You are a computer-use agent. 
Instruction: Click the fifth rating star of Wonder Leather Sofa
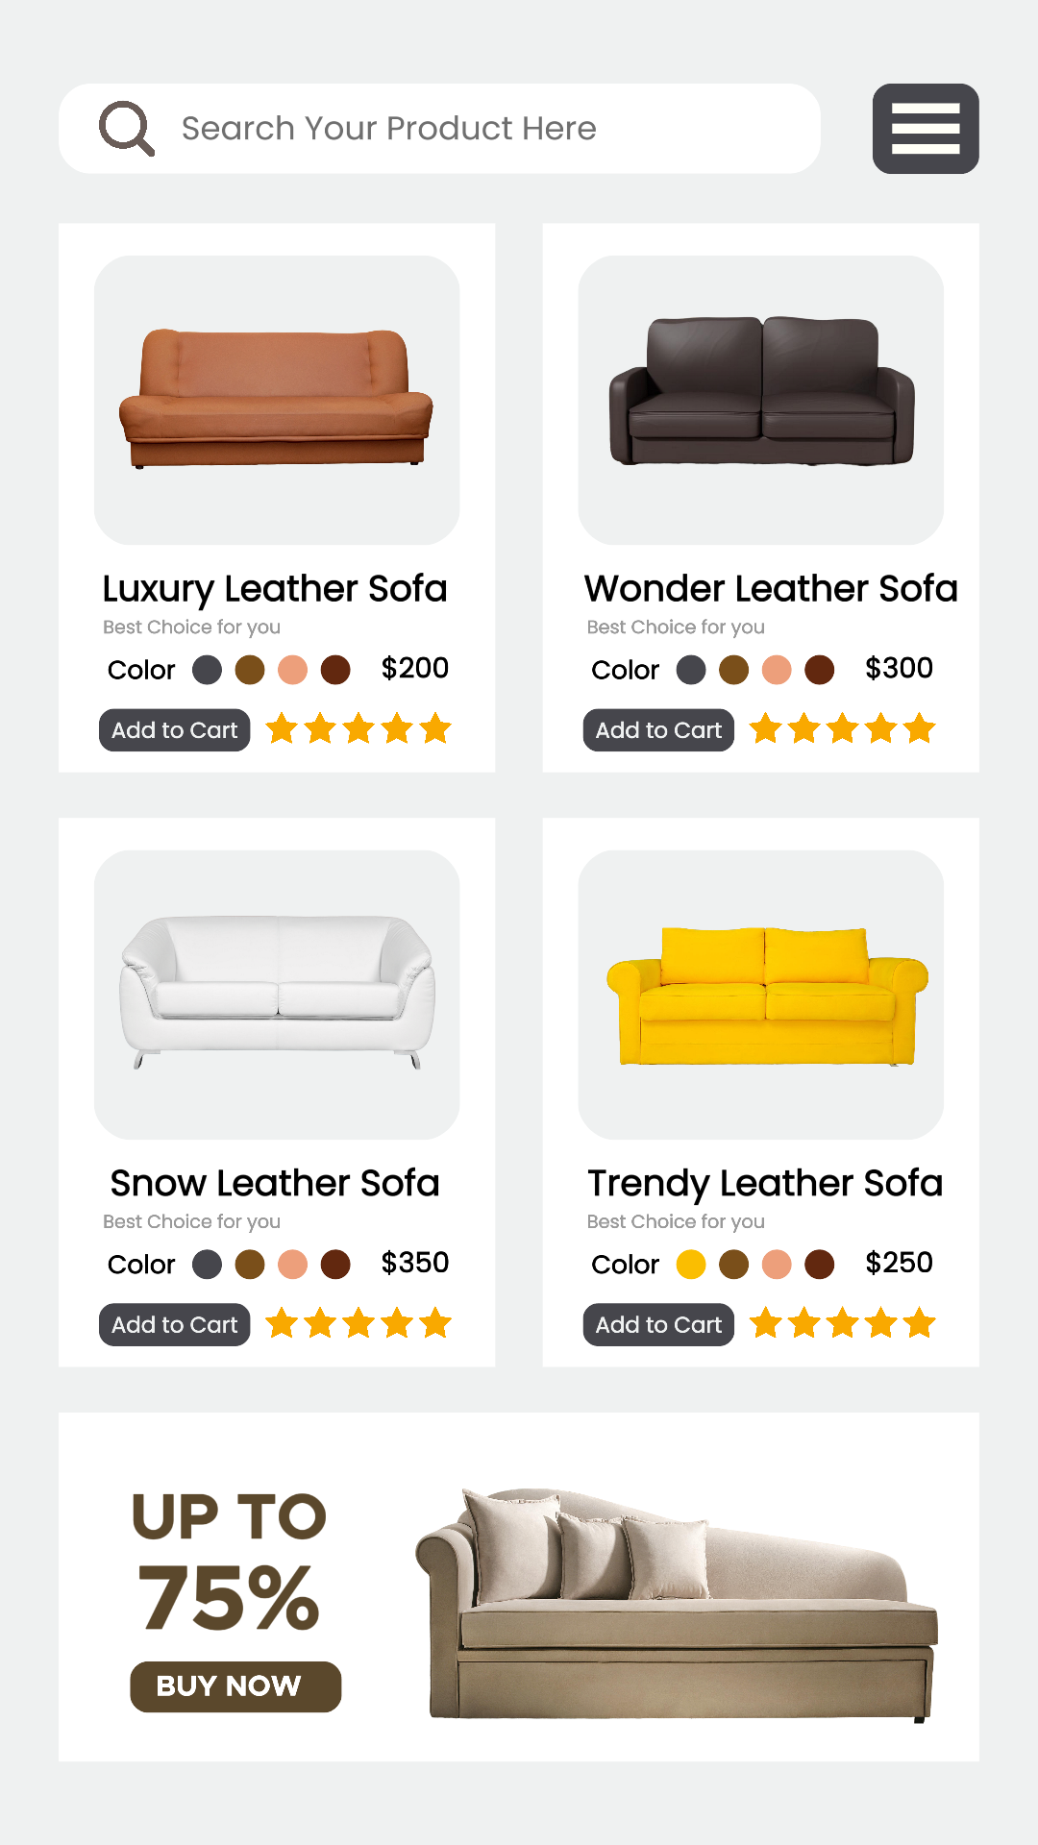point(920,728)
